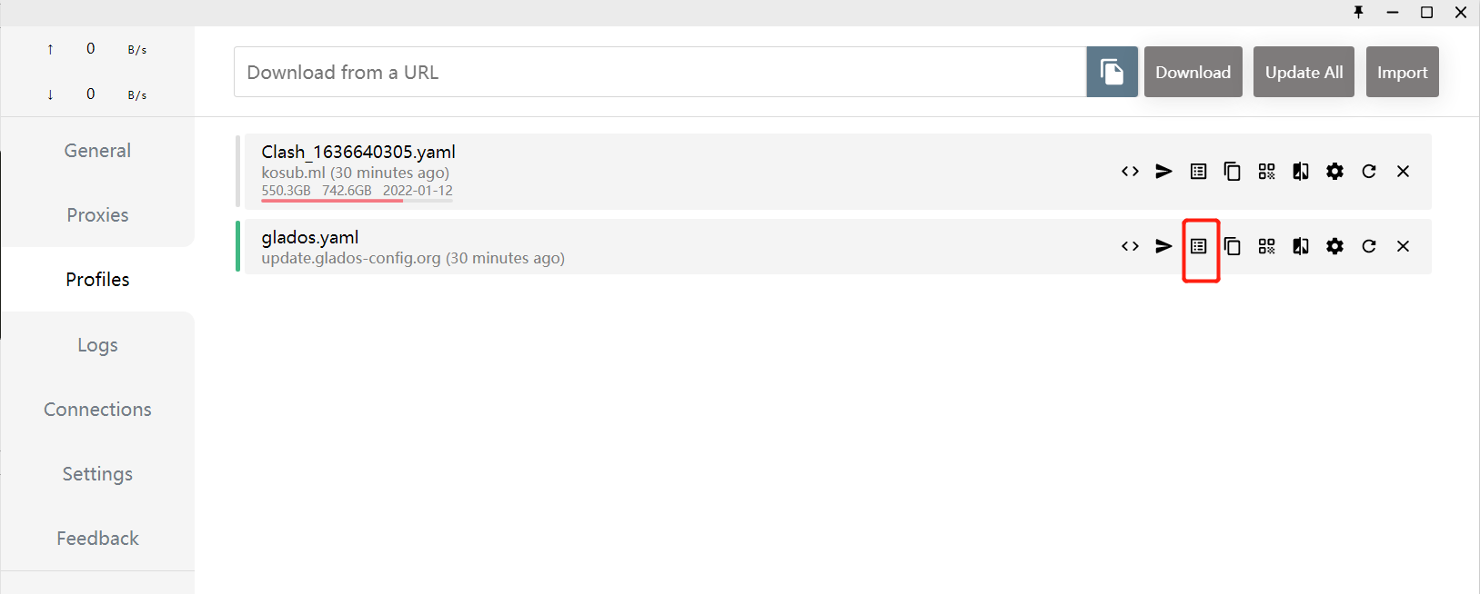Click send icon for glados.yaml profile

click(1163, 246)
